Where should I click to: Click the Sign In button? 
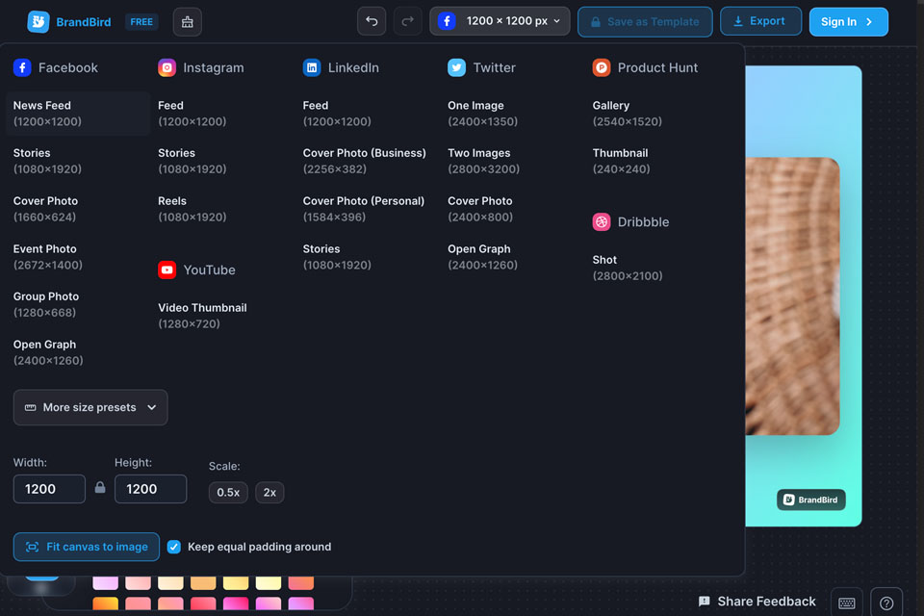point(848,22)
